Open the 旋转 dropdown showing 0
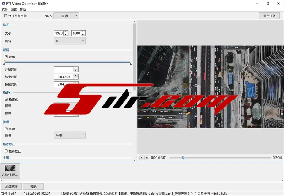 [x=70, y=41]
